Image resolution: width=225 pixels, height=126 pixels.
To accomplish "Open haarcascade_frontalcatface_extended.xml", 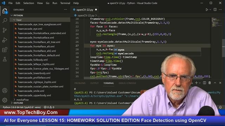I will 42,33.
